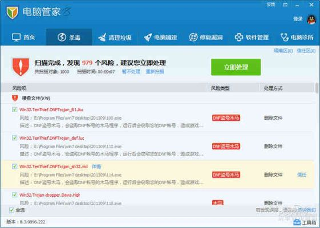Click the 共扫描对象: 1000 text

pyautogui.click(x=52, y=72)
